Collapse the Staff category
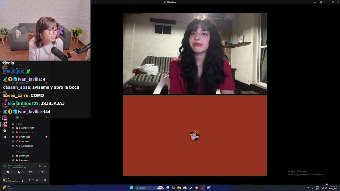This screenshot has height=191, width=340. 20,124
